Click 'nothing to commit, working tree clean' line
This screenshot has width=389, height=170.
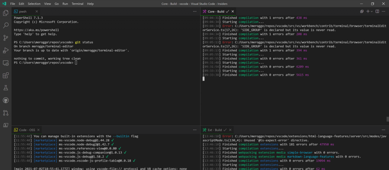click(x=47, y=58)
